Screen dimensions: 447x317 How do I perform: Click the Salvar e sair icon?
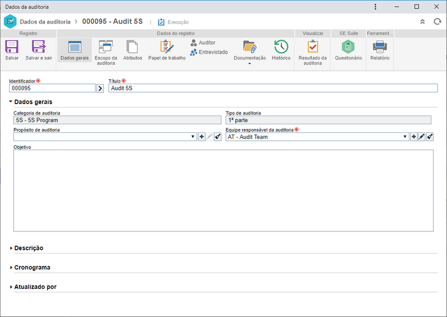pyautogui.click(x=39, y=47)
